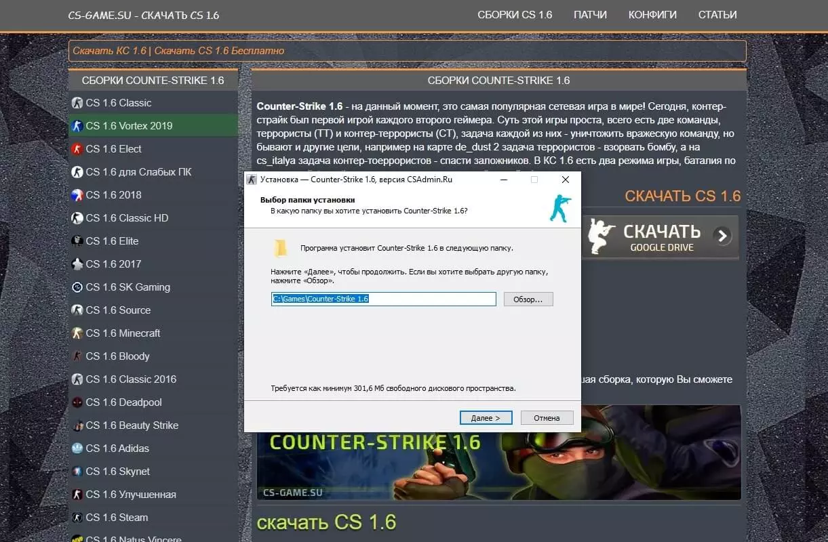Open CS 1.6 SK Gaming link
The width and height of the screenshot is (828, 542).
(x=128, y=287)
